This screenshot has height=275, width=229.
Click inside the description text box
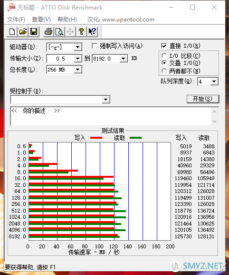tap(111, 116)
